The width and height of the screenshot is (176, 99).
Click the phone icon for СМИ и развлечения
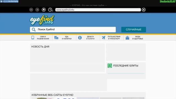click(33, 37)
